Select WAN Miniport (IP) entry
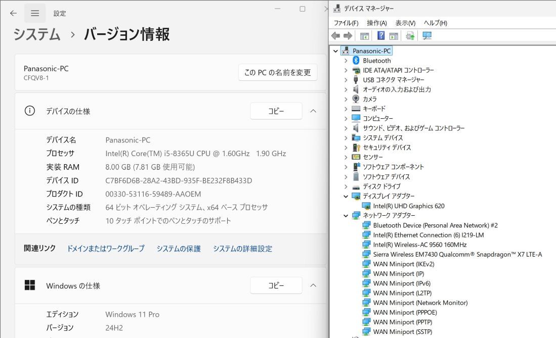This screenshot has width=556, height=338. tap(399, 273)
